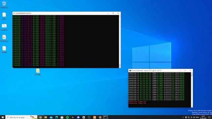Viewport: 212px width, 119px height.
Task: Switch to the command prompt taskbar icon
Action: [x=105, y=117]
